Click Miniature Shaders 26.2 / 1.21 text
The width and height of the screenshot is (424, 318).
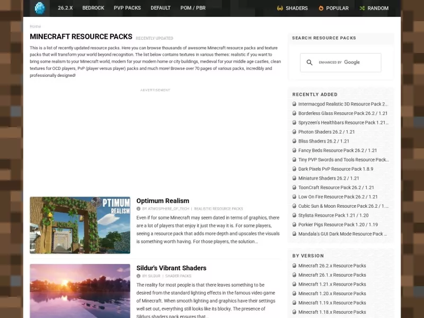329,178
